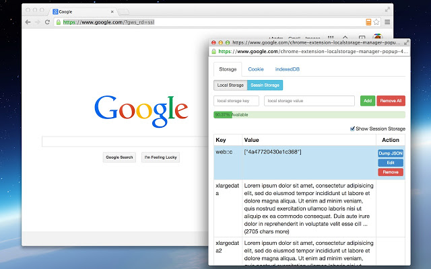The width and height of the screenshot is (431, 269).
Task: Click the popup window URL text
Action: (x=313, y=51)
